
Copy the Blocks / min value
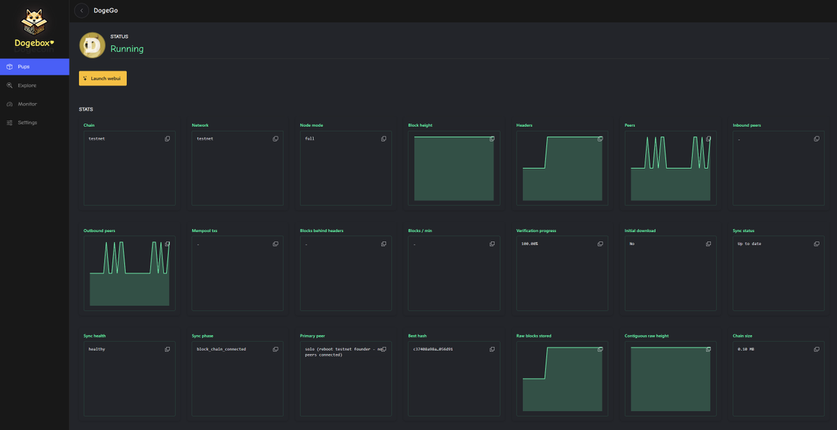tap(492, 244)
